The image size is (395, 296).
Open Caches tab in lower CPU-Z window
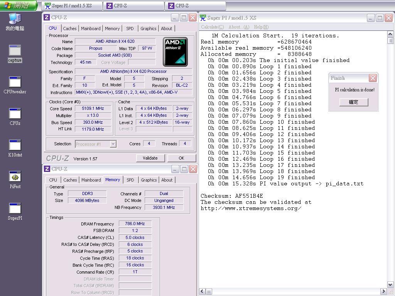70,180
